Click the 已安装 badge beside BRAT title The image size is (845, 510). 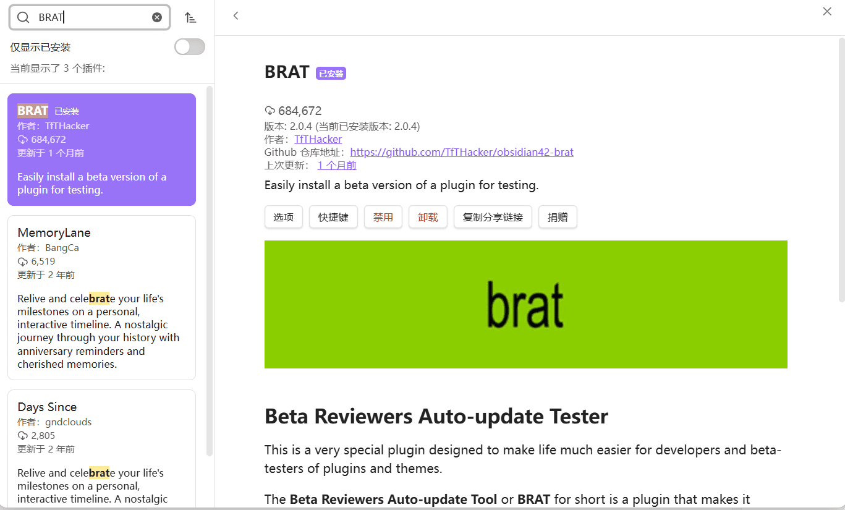[331, 74]
